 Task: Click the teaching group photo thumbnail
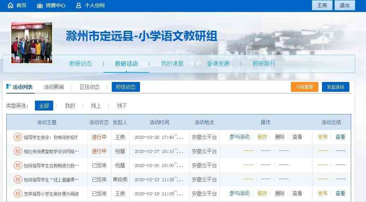pos(32,43)
